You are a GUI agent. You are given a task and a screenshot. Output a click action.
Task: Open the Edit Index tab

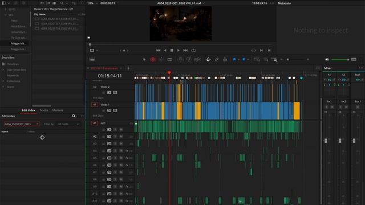coord(29,110)
